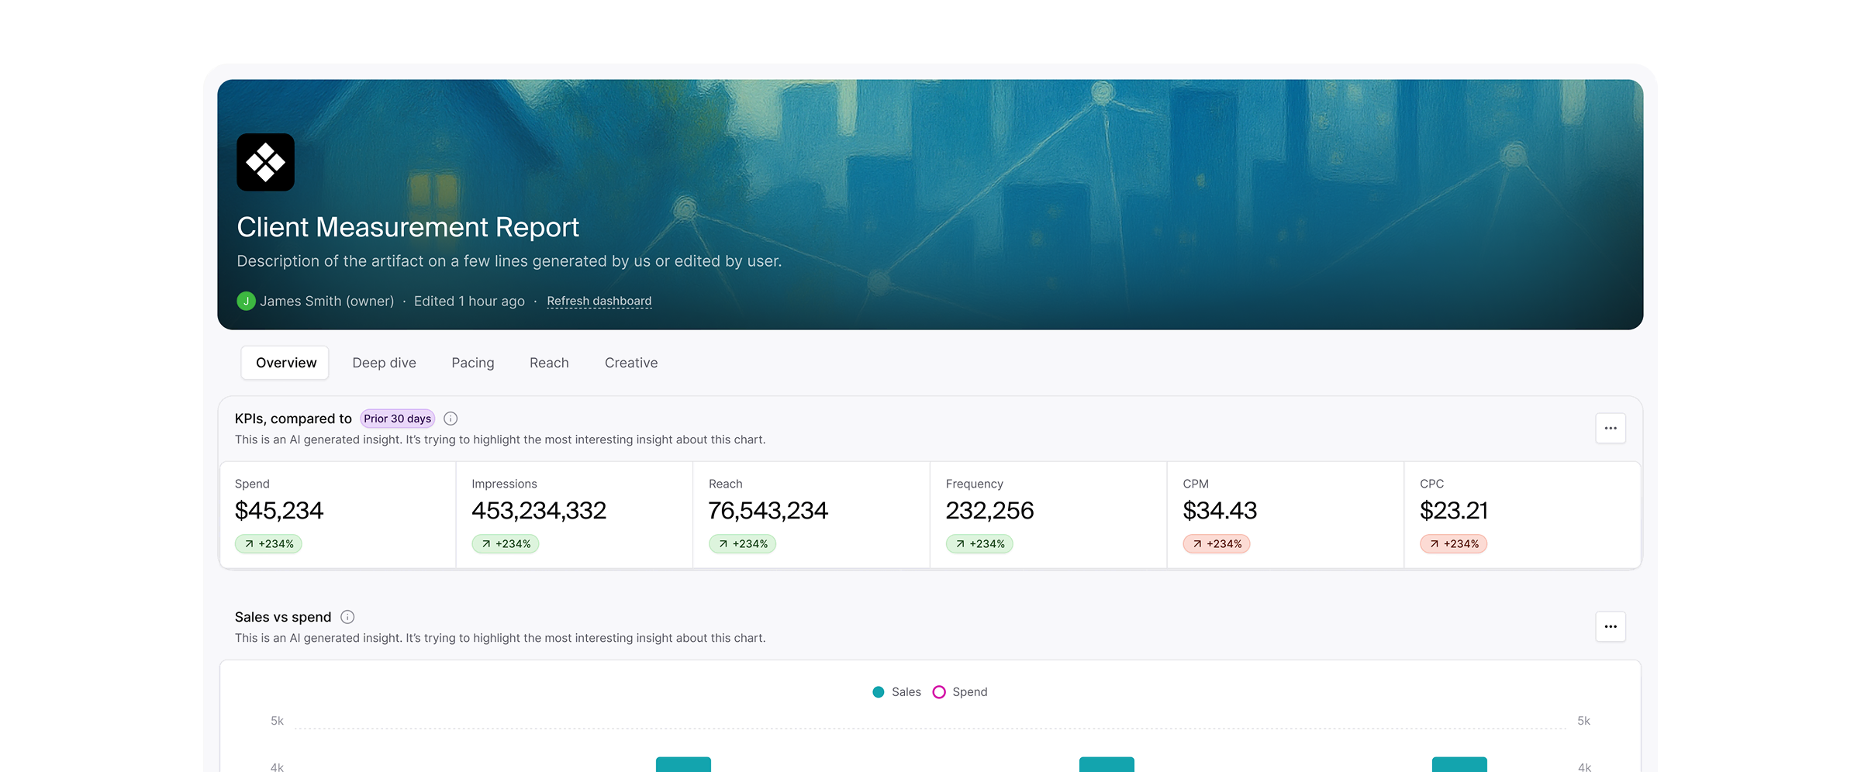
Task: Click the last teal Sales bar in chart
Action: click(x=1459, y=764)
